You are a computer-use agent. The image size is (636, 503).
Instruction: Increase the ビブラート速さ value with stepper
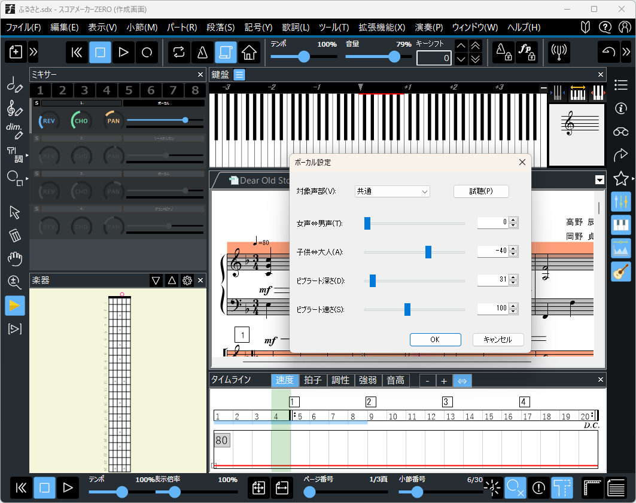[513, 306]
